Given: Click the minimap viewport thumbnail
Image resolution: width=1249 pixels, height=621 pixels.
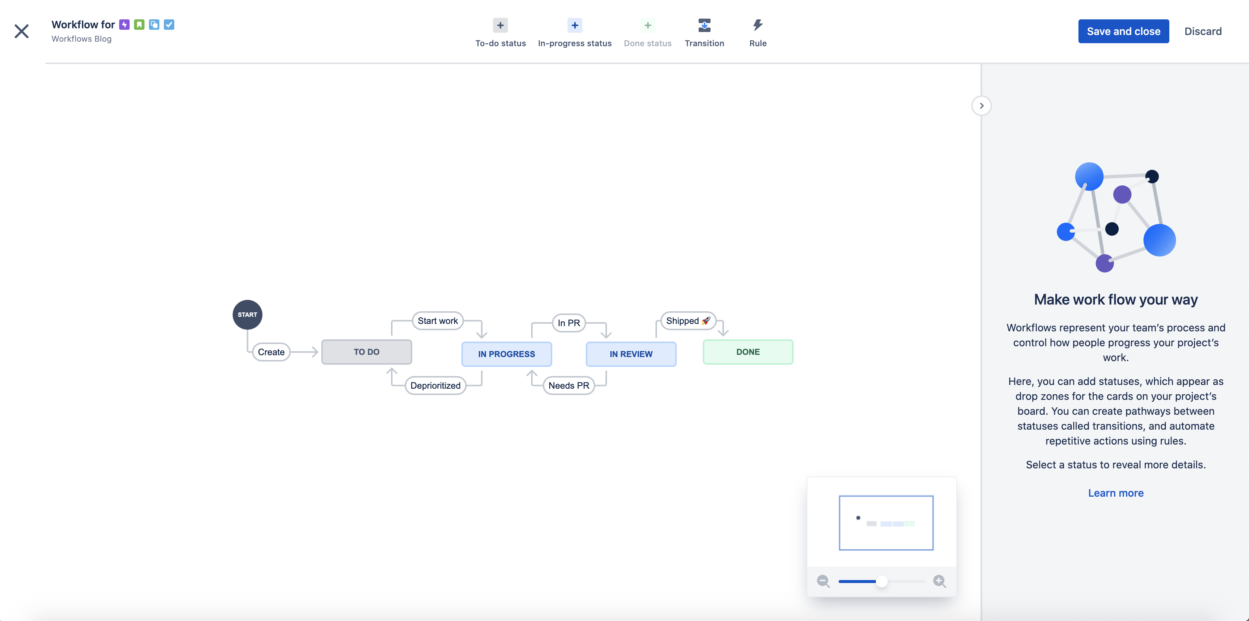Looking at the screenshot, I should (x=886, y=523).
